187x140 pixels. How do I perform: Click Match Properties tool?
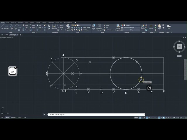point(118,27)
